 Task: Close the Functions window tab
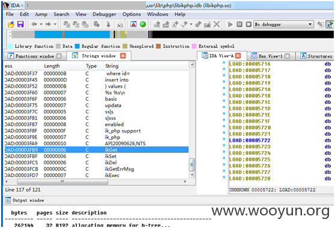[x=59, y=56]
